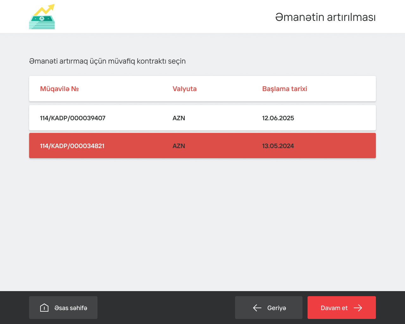The height and width of the screenshot is (324, 405).
Task: Click the Əmanətin artırılması page title
Action: click(325, 17)
